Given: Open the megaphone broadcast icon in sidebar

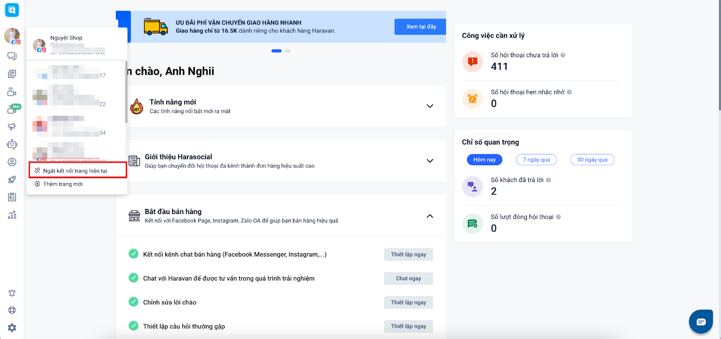Looking at the screenshot, I should click(x=12, y=127).
